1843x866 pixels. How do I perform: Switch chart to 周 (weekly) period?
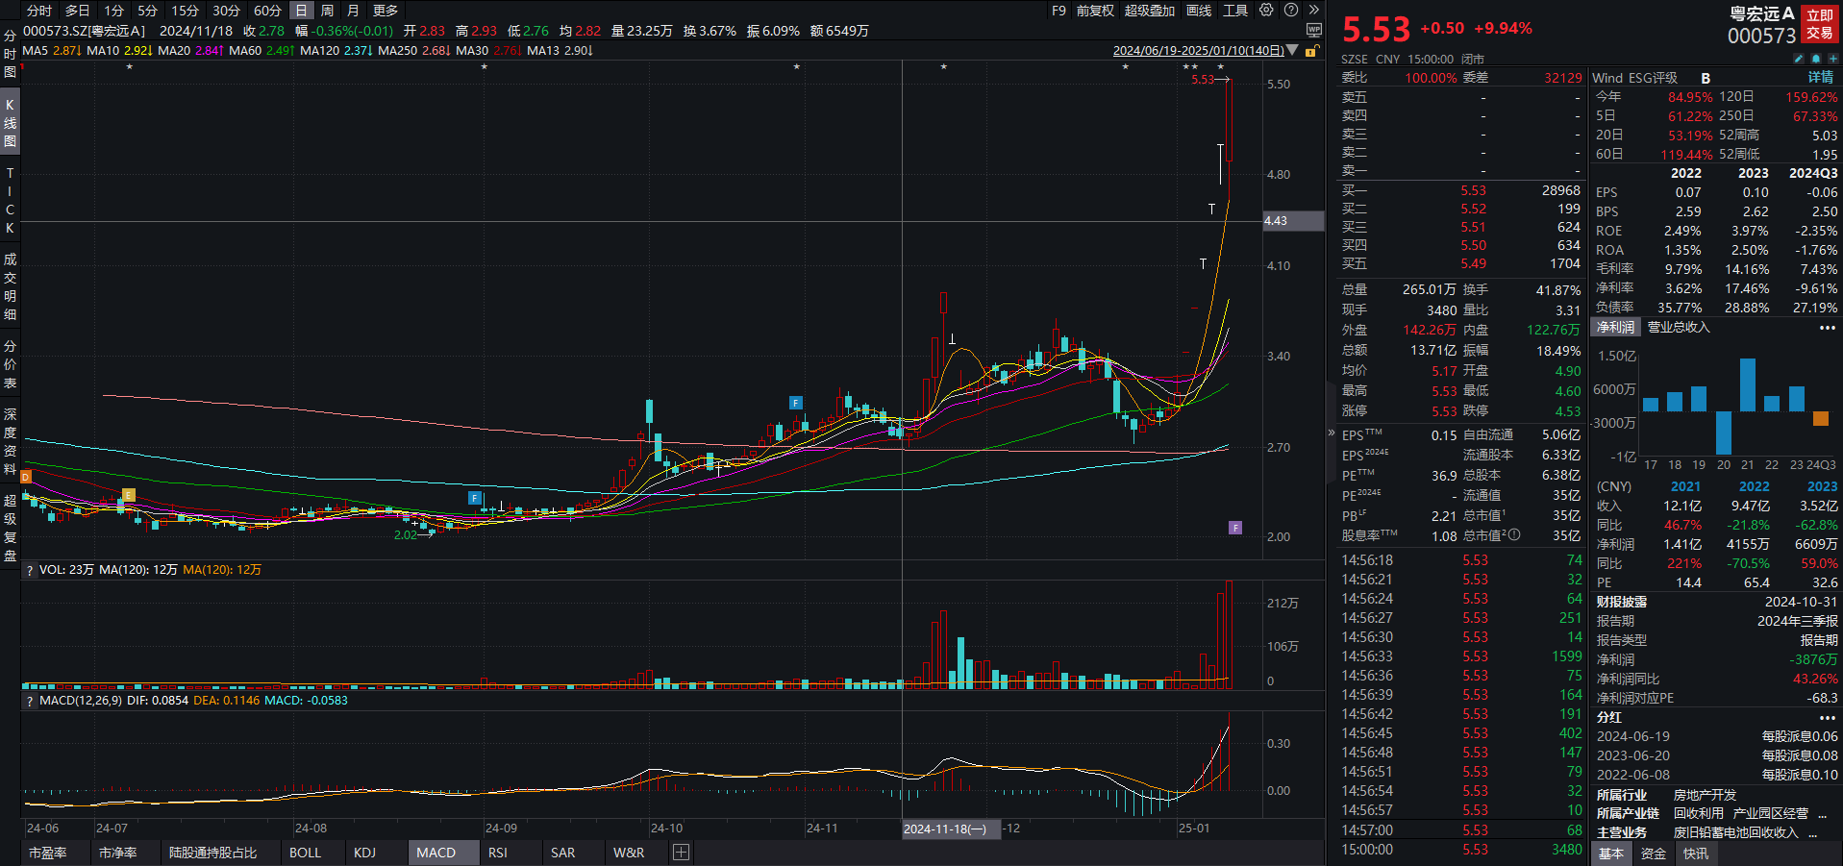[x=327, y=11]
